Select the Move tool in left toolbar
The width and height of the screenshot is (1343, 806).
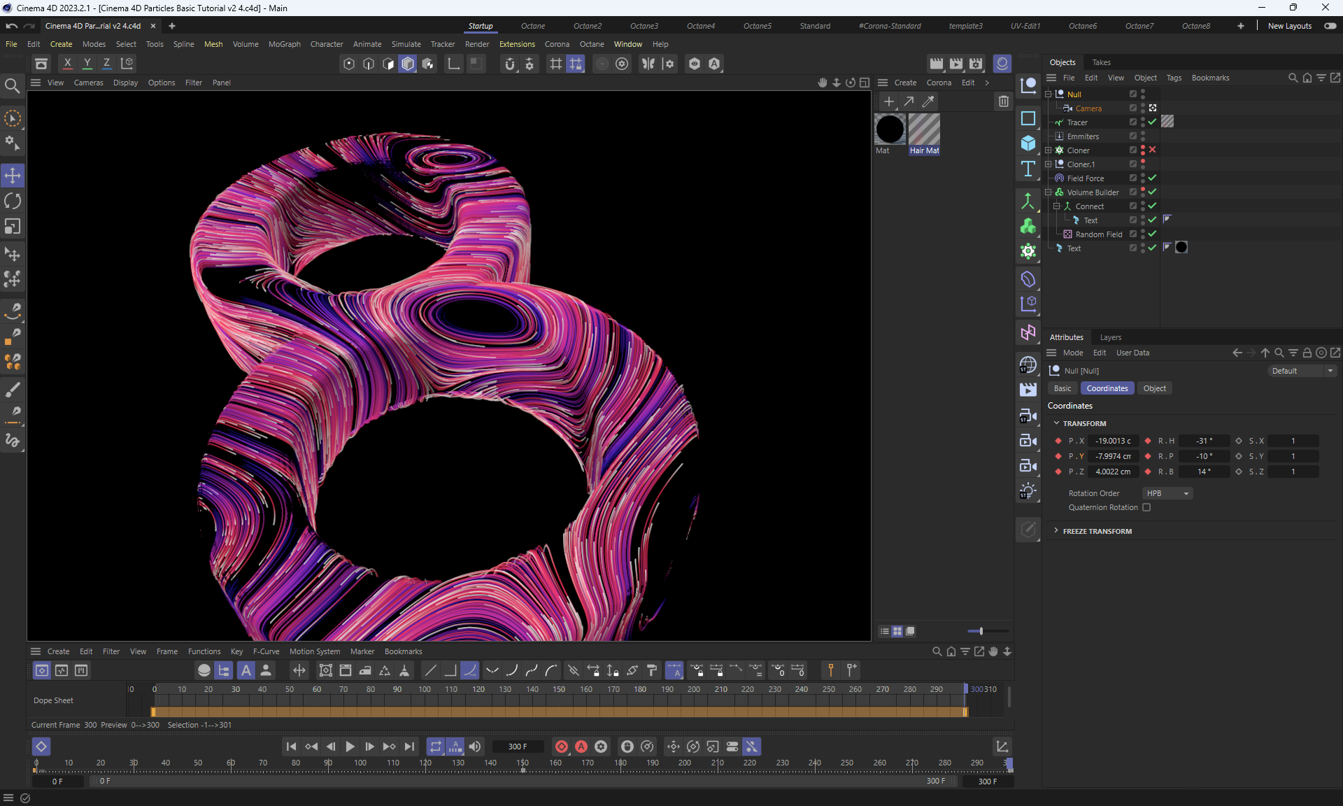tap(13, 176)
